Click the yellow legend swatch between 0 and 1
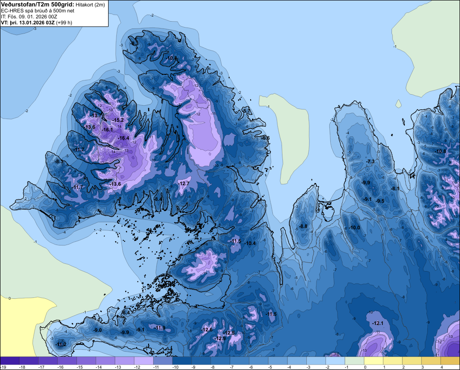 pyautogui.click(x=374, y=361)
